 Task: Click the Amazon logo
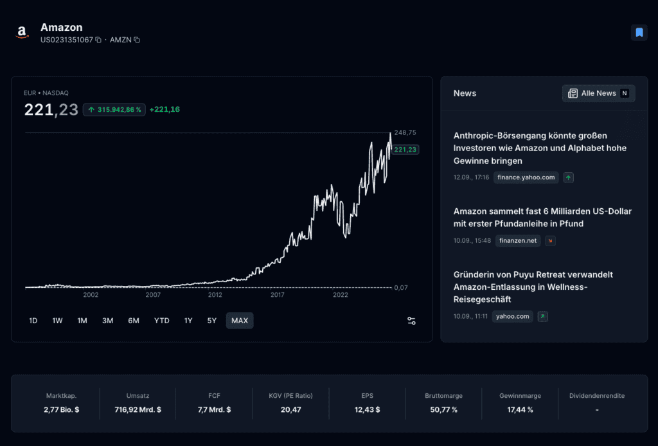pos(22,32)
